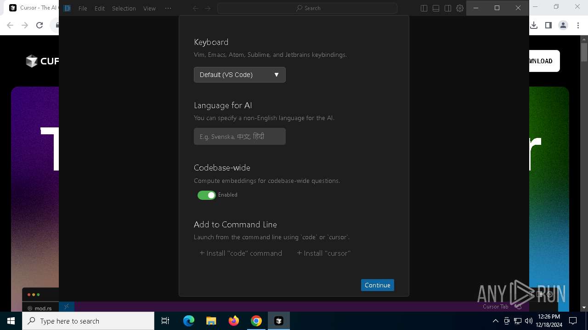Screen dimensions: 588x330
Task: Click the Language for AI input field
Action: point(239,136)
